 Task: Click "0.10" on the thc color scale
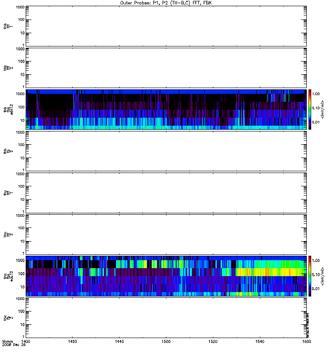(316, 275)
